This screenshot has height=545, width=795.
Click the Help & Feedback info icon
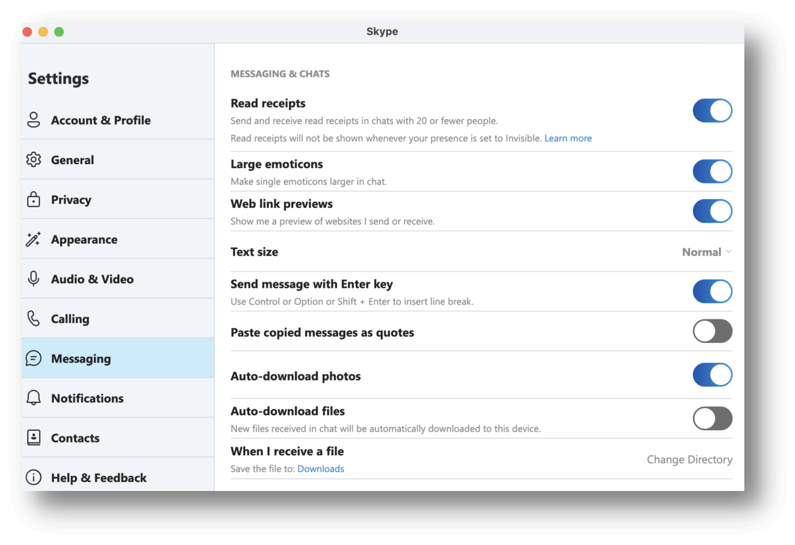(32, 477)
